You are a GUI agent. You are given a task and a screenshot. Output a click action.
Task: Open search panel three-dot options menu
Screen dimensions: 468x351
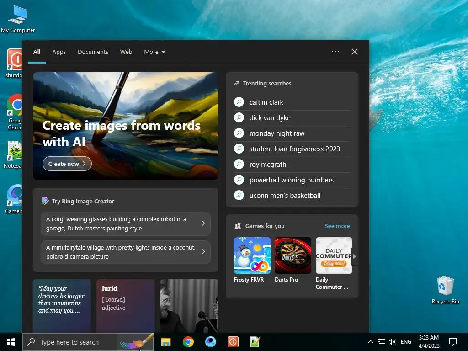pos(335,52)
